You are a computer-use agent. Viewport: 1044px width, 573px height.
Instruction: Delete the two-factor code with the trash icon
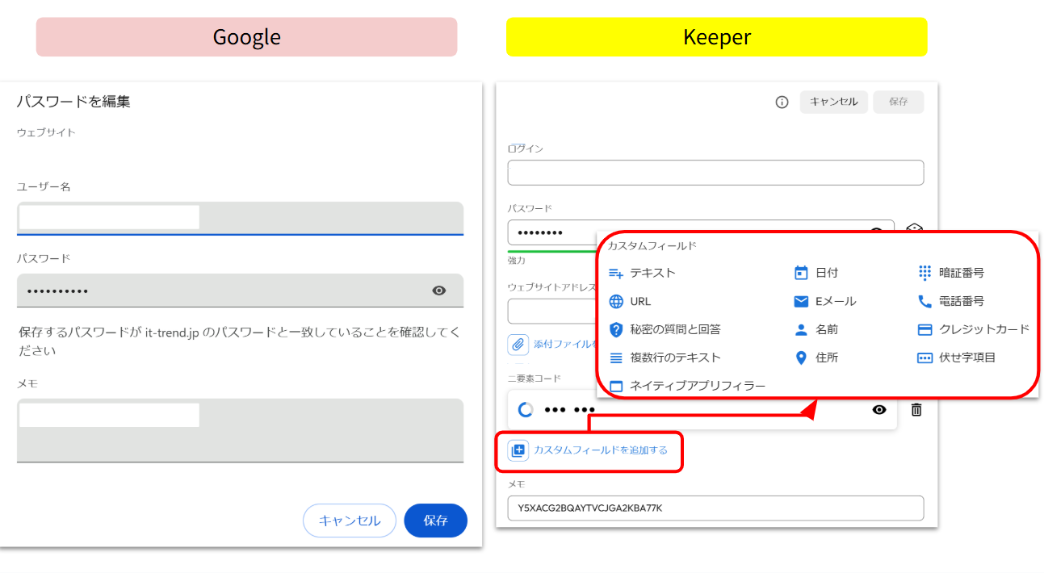[x=916, y=410]
